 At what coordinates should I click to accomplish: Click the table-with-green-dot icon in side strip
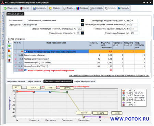(9, 55)
